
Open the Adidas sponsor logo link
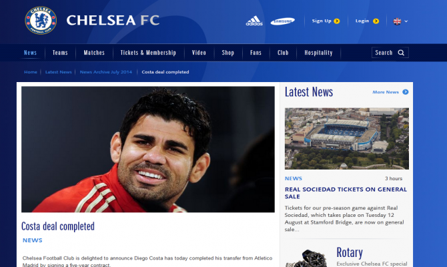(x=254, y=21)
